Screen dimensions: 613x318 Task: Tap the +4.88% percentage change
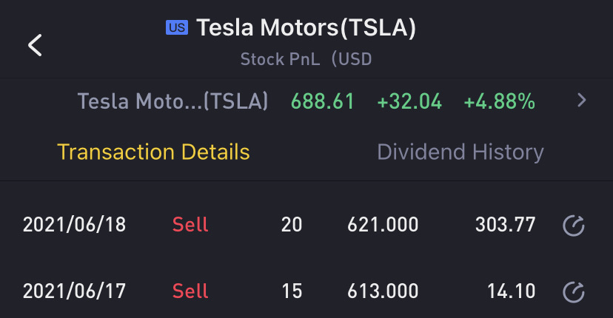499,101
